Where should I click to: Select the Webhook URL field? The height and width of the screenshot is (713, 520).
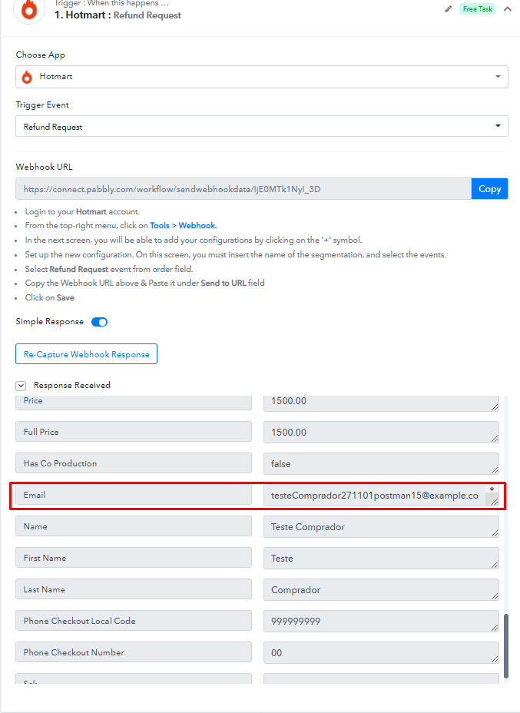[x=243, y=189]
